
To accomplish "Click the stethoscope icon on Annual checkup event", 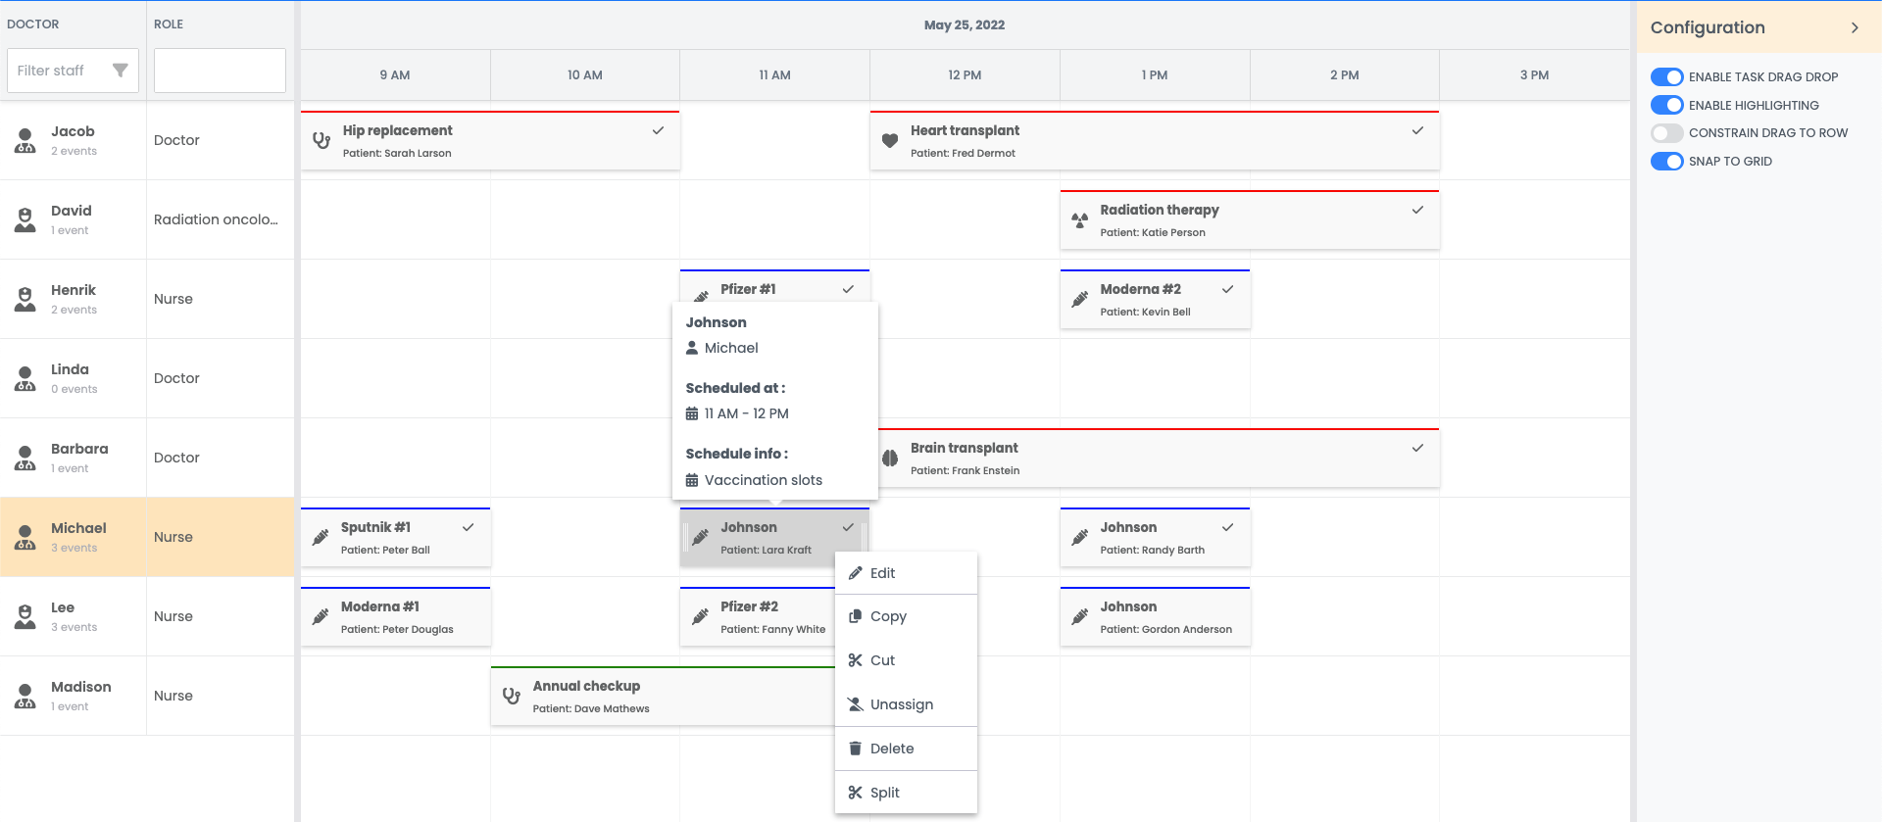I will [511, 696].
